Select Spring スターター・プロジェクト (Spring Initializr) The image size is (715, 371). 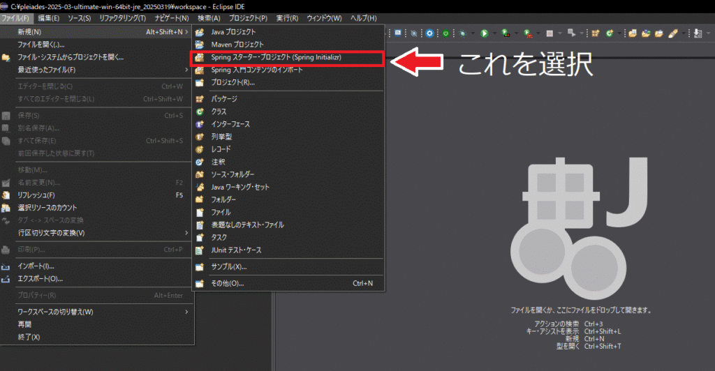pyautogui.click(x=288, y=57)
